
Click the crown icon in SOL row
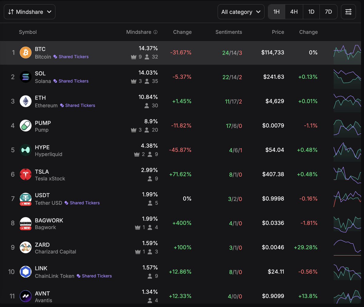(x=133, y=81)
